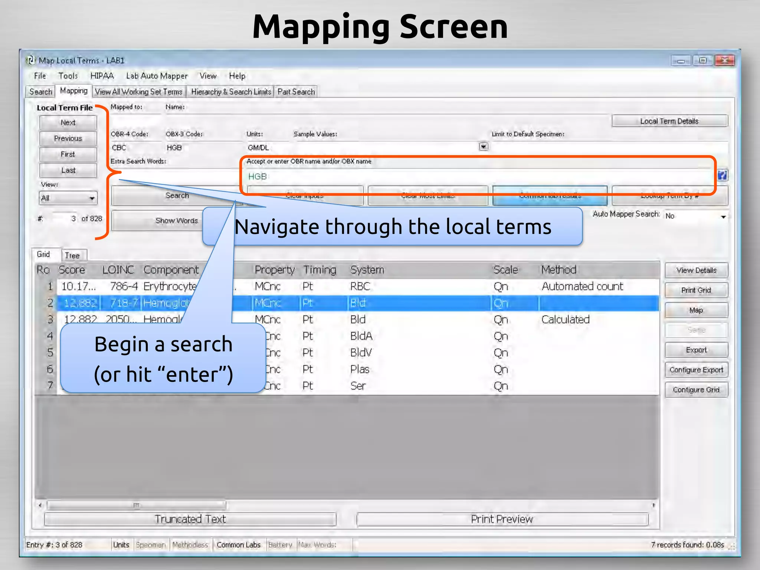Screen dimensions: 760x570
Task: Click the Search button
Action: point(177,196)
